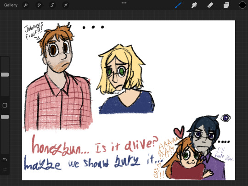
Task: Undo the last stroke with undo arrow
Action: (5, 159)
